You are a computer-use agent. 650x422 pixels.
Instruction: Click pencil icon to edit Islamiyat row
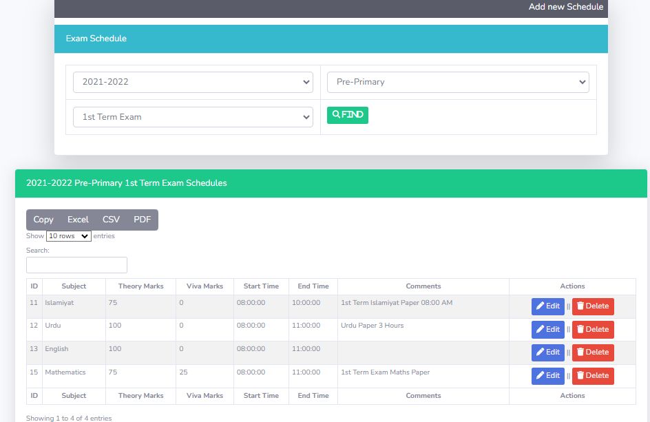click(x=541, y=306)
